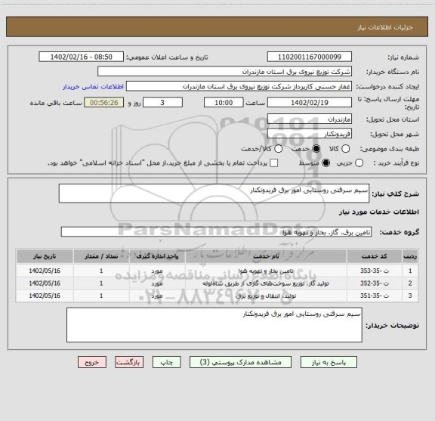Click the مورد unit cell in row 2
Viewport: 435px width, 421px height.
tap(157, 283)
